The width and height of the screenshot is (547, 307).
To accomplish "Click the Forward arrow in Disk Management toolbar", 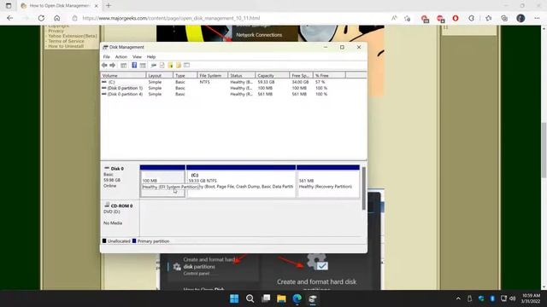I will pyautogui.click(x=112, y=65).
